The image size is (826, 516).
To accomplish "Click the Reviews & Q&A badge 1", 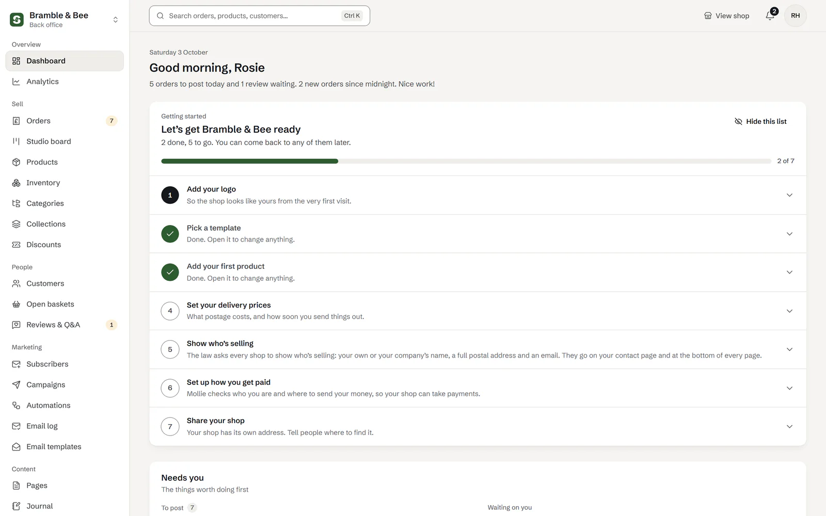I will coord(112,325).
